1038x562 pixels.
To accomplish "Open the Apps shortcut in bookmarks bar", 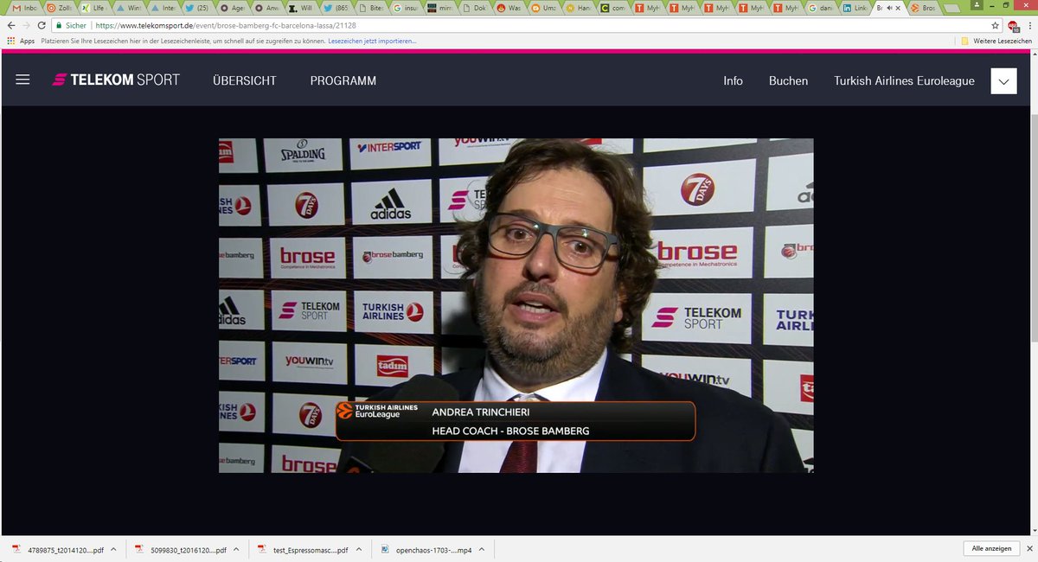I will (21, 41).
